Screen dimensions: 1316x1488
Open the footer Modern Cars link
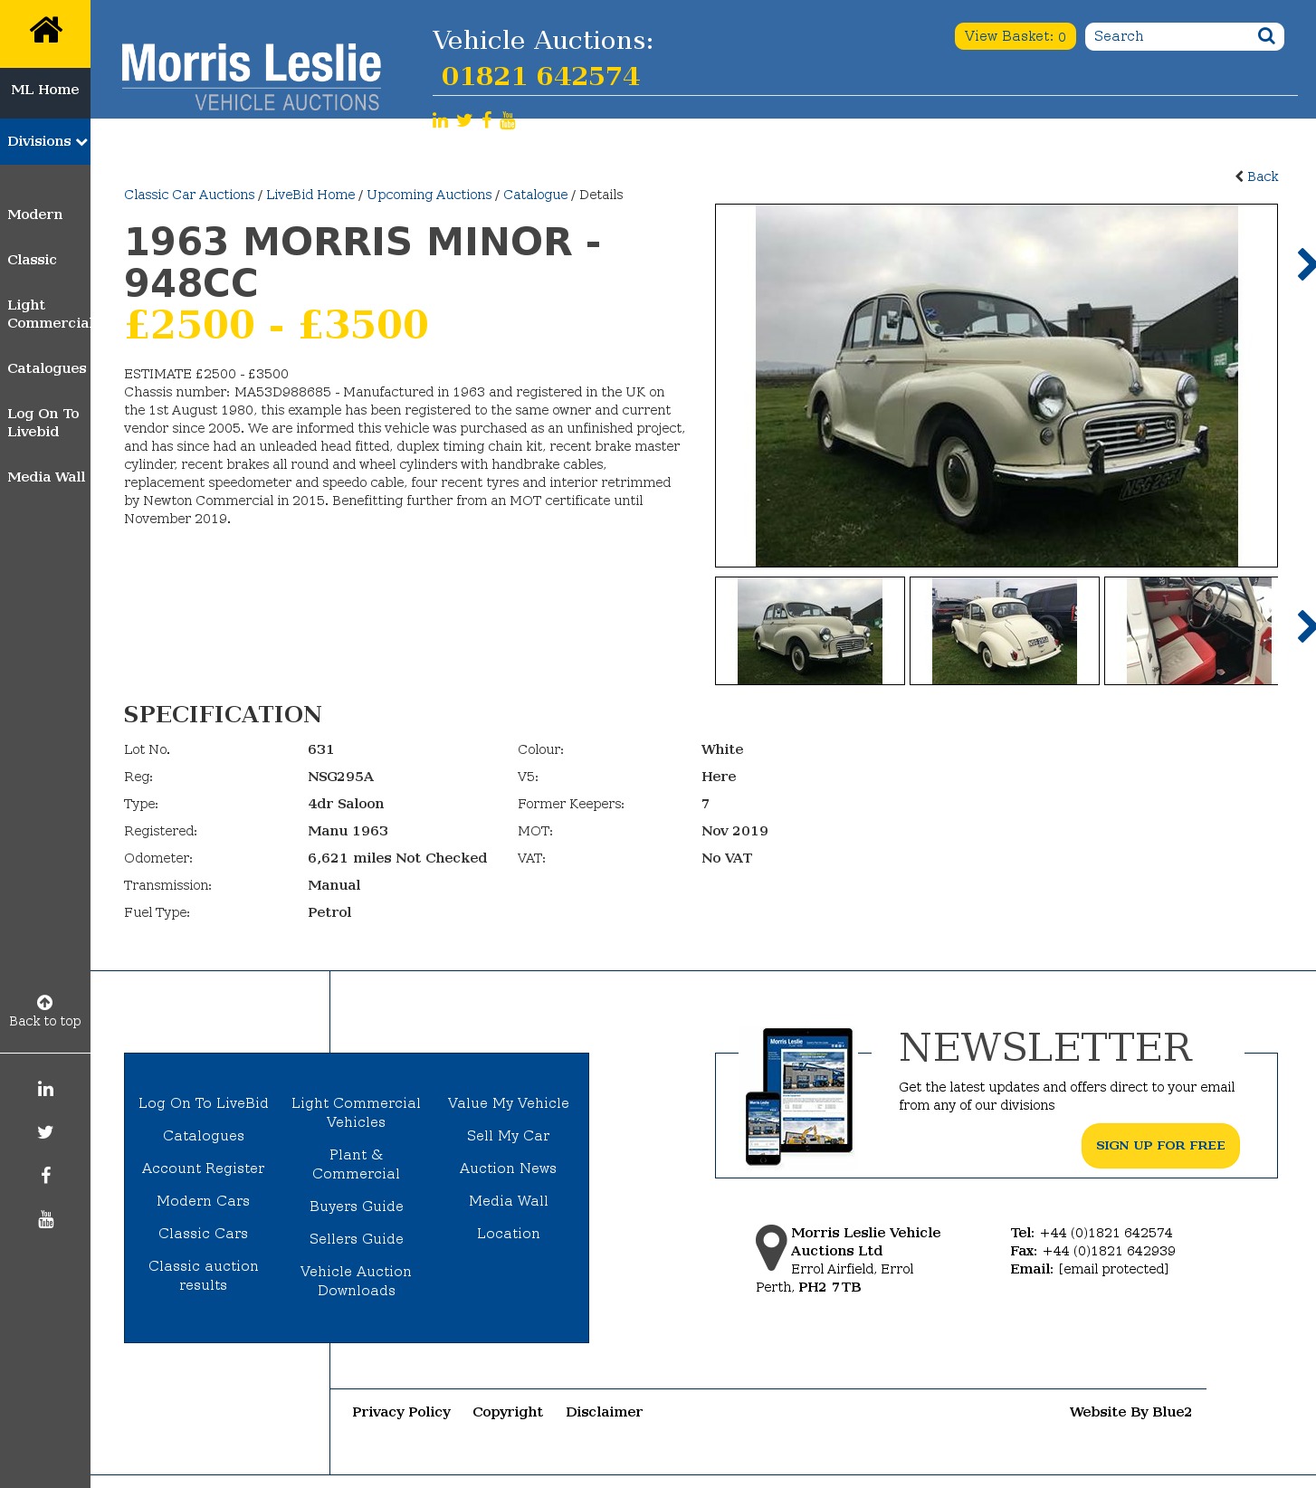point(204,1201)
